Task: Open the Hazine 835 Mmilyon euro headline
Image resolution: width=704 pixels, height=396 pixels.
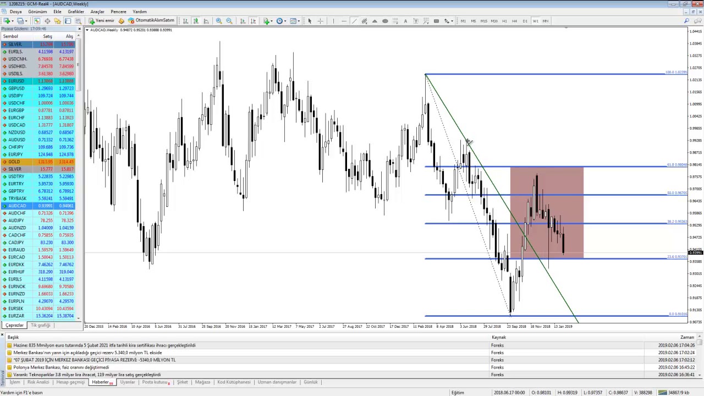Action: coord(105,345)
